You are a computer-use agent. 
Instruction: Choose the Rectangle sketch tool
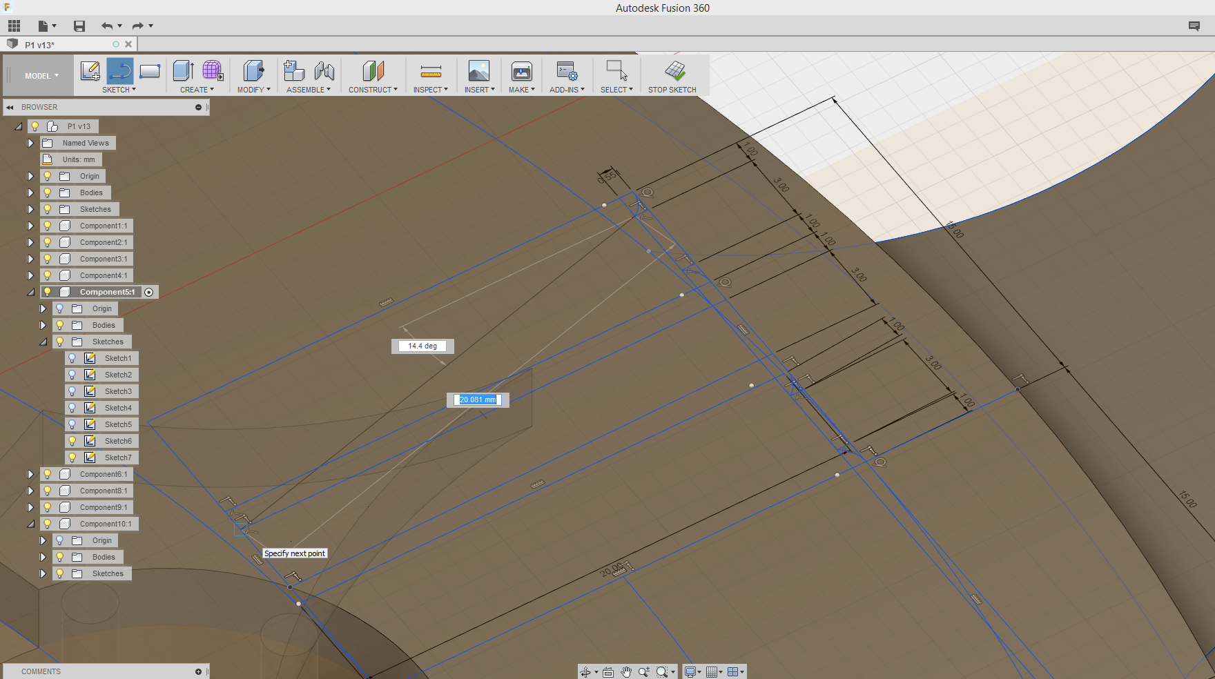click(150, 70)
